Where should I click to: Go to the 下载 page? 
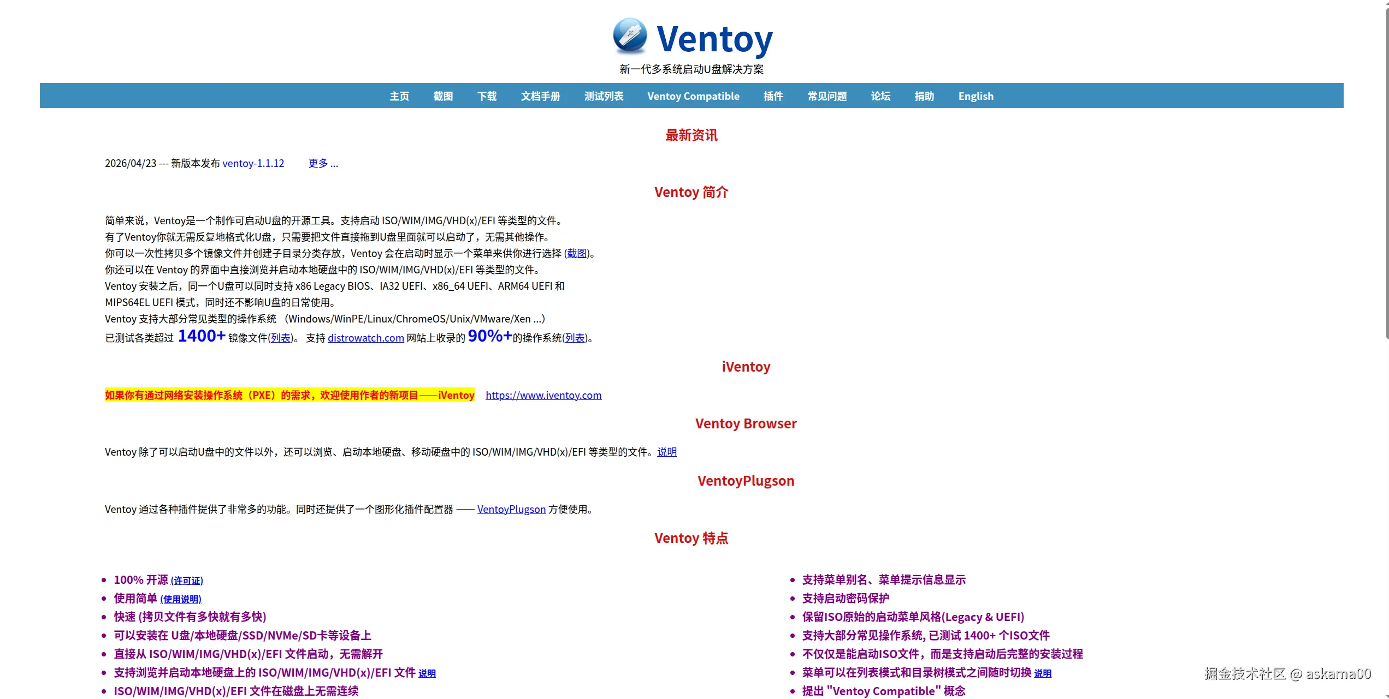click(x=487, y=96)
